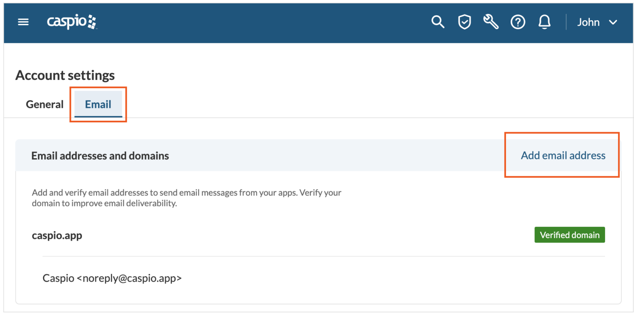The width and height of the screenshot is (634, 315).
Task: Expand the chevron next to John
Action: (614, 22)
